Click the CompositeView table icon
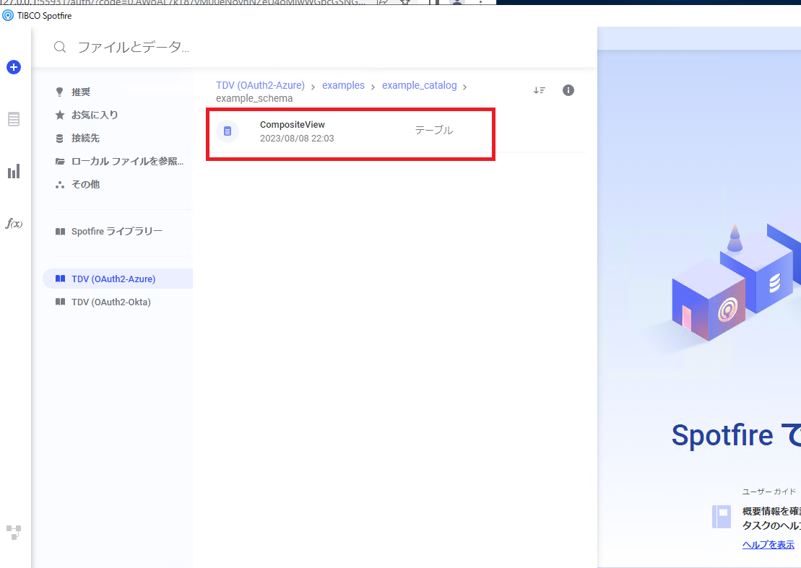The image size is (801, 568). click(228, 131)
